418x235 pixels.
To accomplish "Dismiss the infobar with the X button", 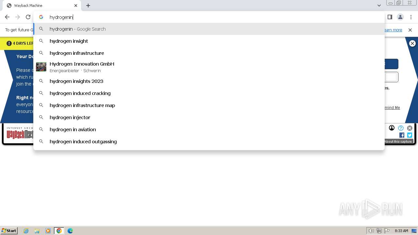I will 410,30.
